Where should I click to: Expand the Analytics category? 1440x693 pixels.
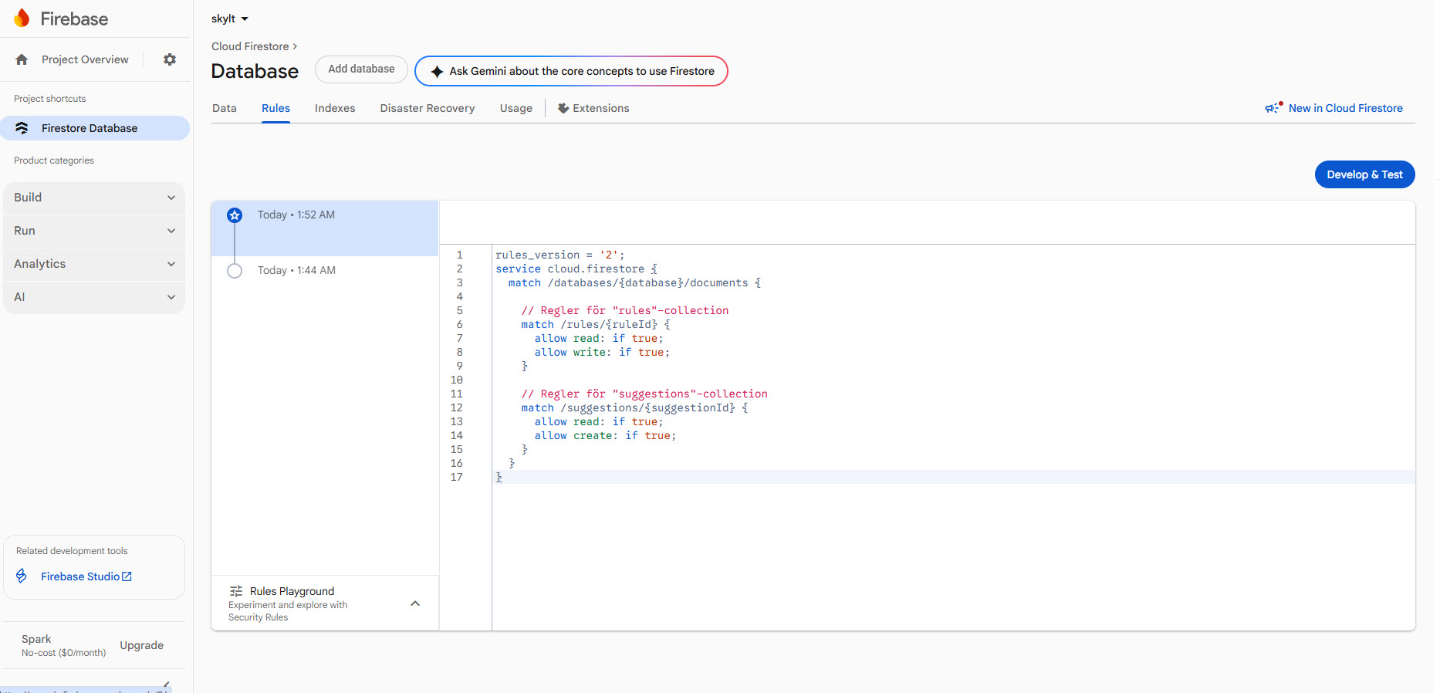point(94,264)
